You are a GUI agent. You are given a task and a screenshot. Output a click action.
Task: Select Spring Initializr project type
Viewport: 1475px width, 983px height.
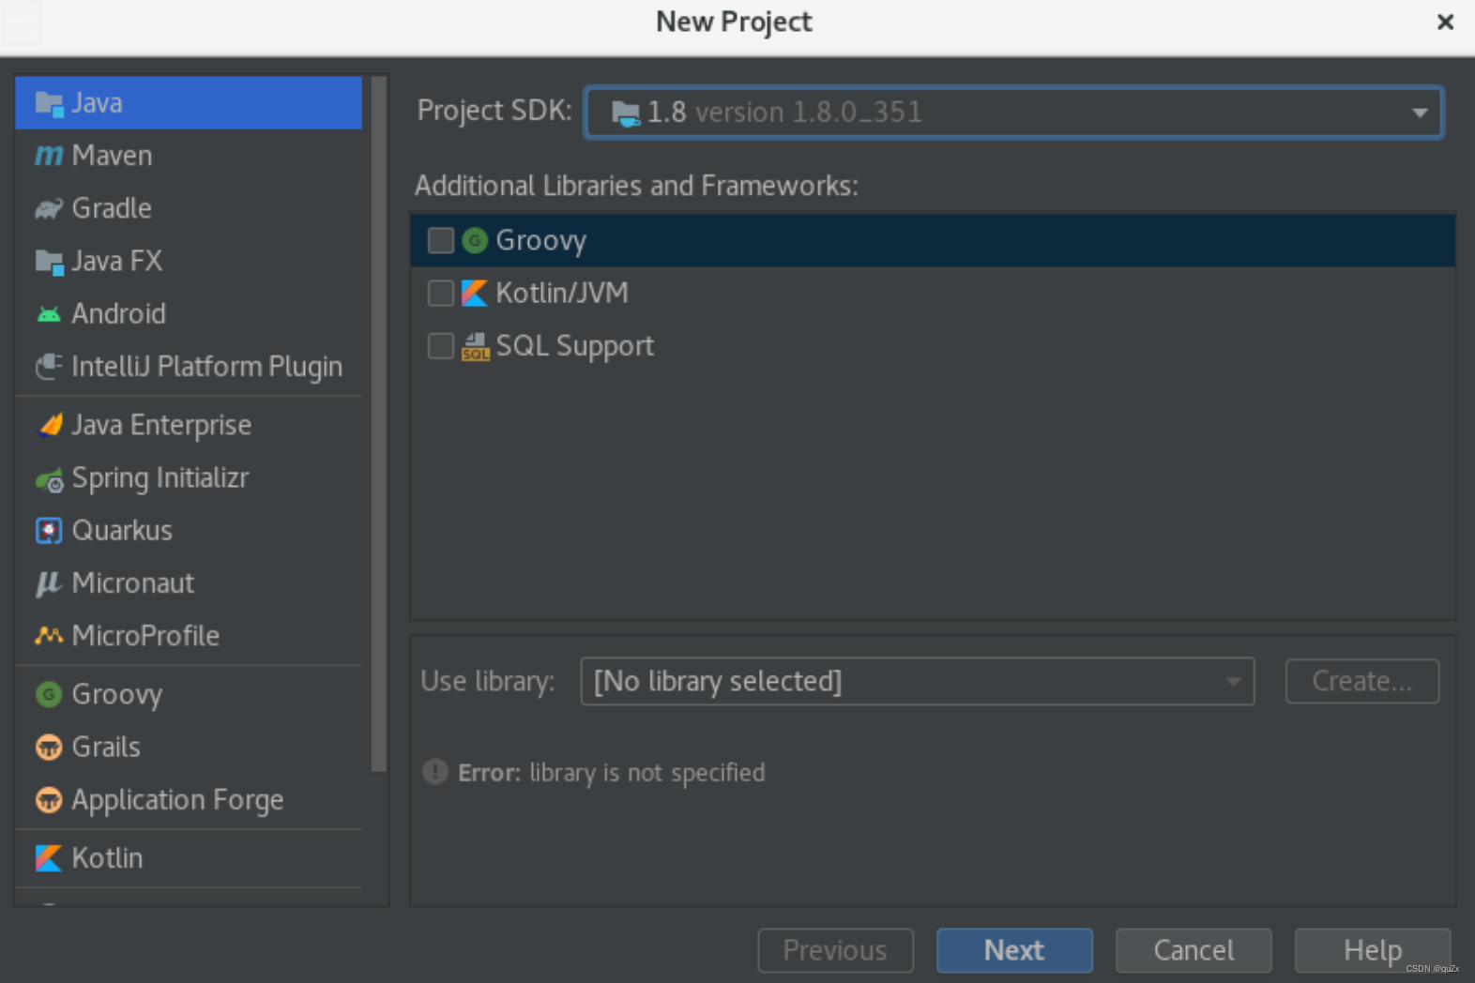pyautogui.click(x=189, y=478)
